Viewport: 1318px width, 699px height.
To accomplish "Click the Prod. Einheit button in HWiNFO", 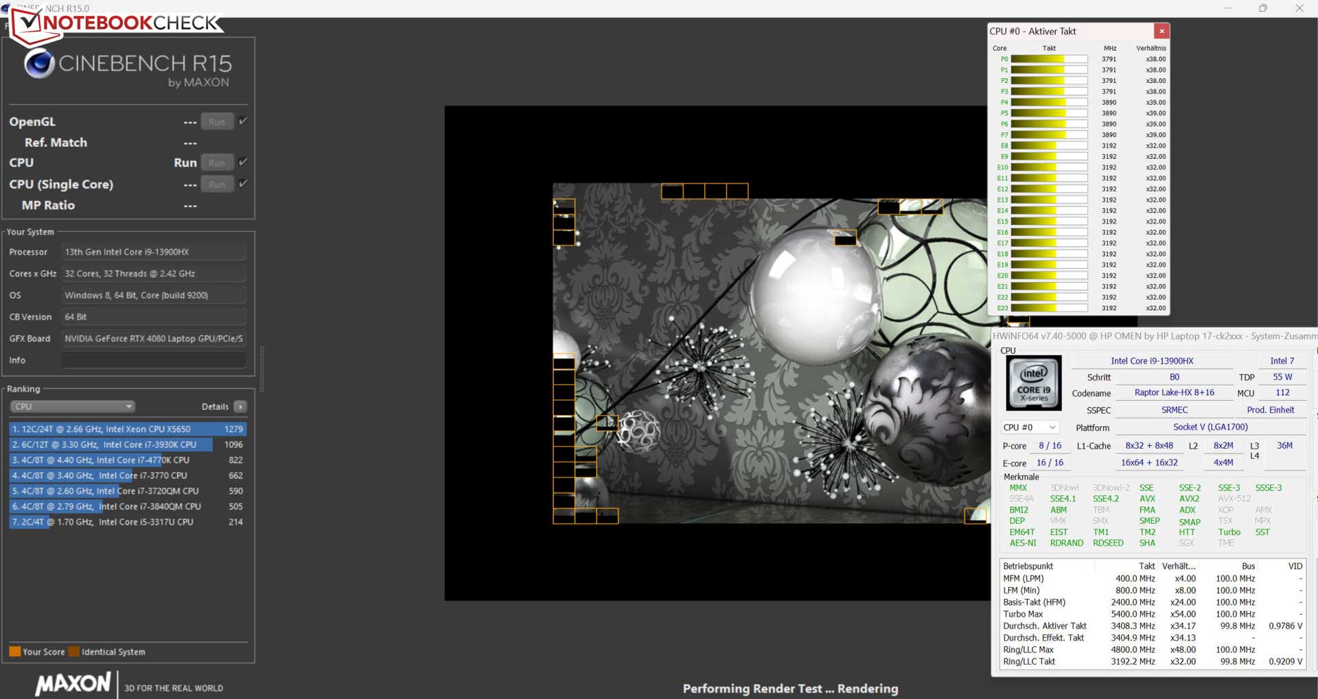I will coord(1270,410).
